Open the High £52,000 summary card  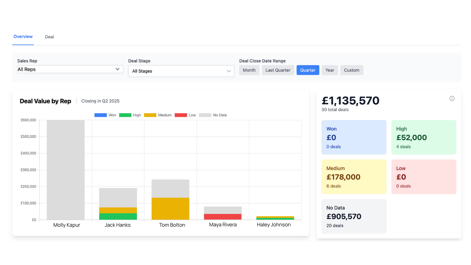tap(424, 137)
